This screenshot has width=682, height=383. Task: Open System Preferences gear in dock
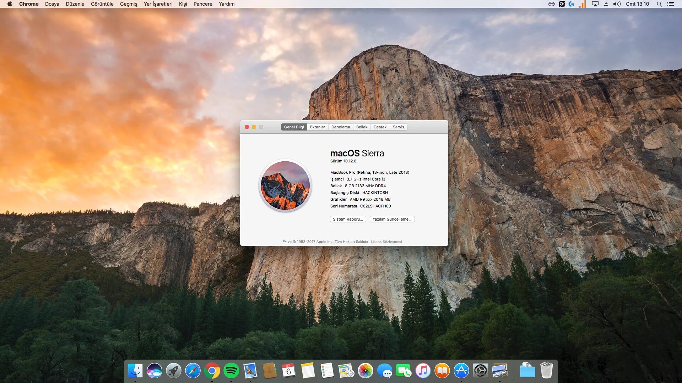click(480, 371)
